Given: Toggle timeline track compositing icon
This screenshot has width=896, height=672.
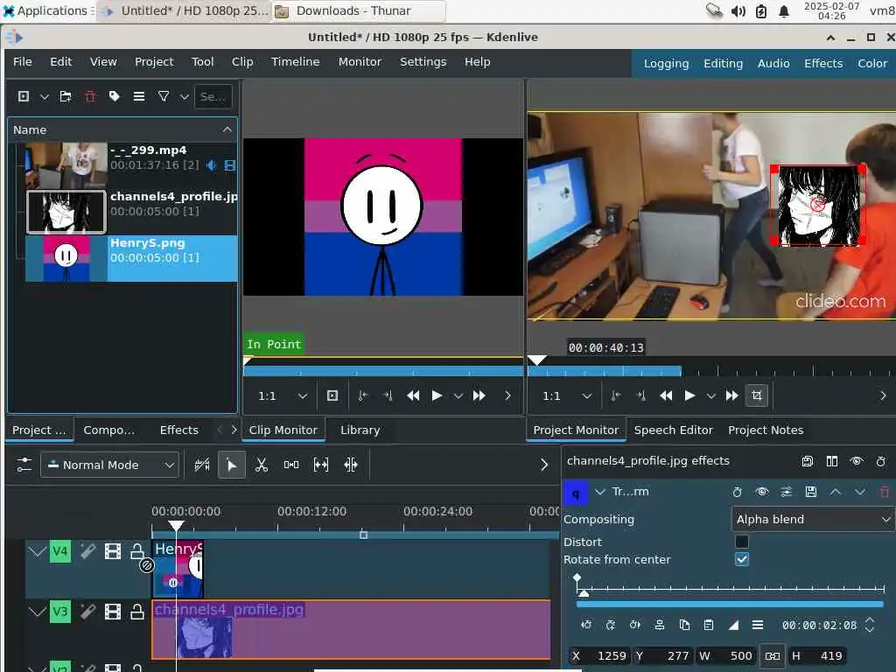Looking at the screenshot, I should [202, 465].
